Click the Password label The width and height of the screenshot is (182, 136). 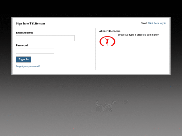coord(22,45)
